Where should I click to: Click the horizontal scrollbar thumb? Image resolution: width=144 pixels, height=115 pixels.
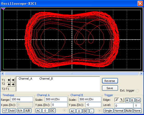pos(72,73)
